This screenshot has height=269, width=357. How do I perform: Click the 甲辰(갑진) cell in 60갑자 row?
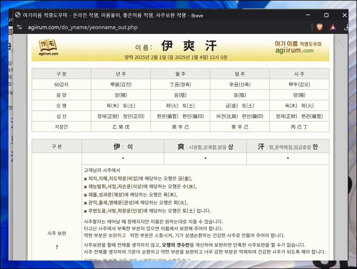(121, 85)
